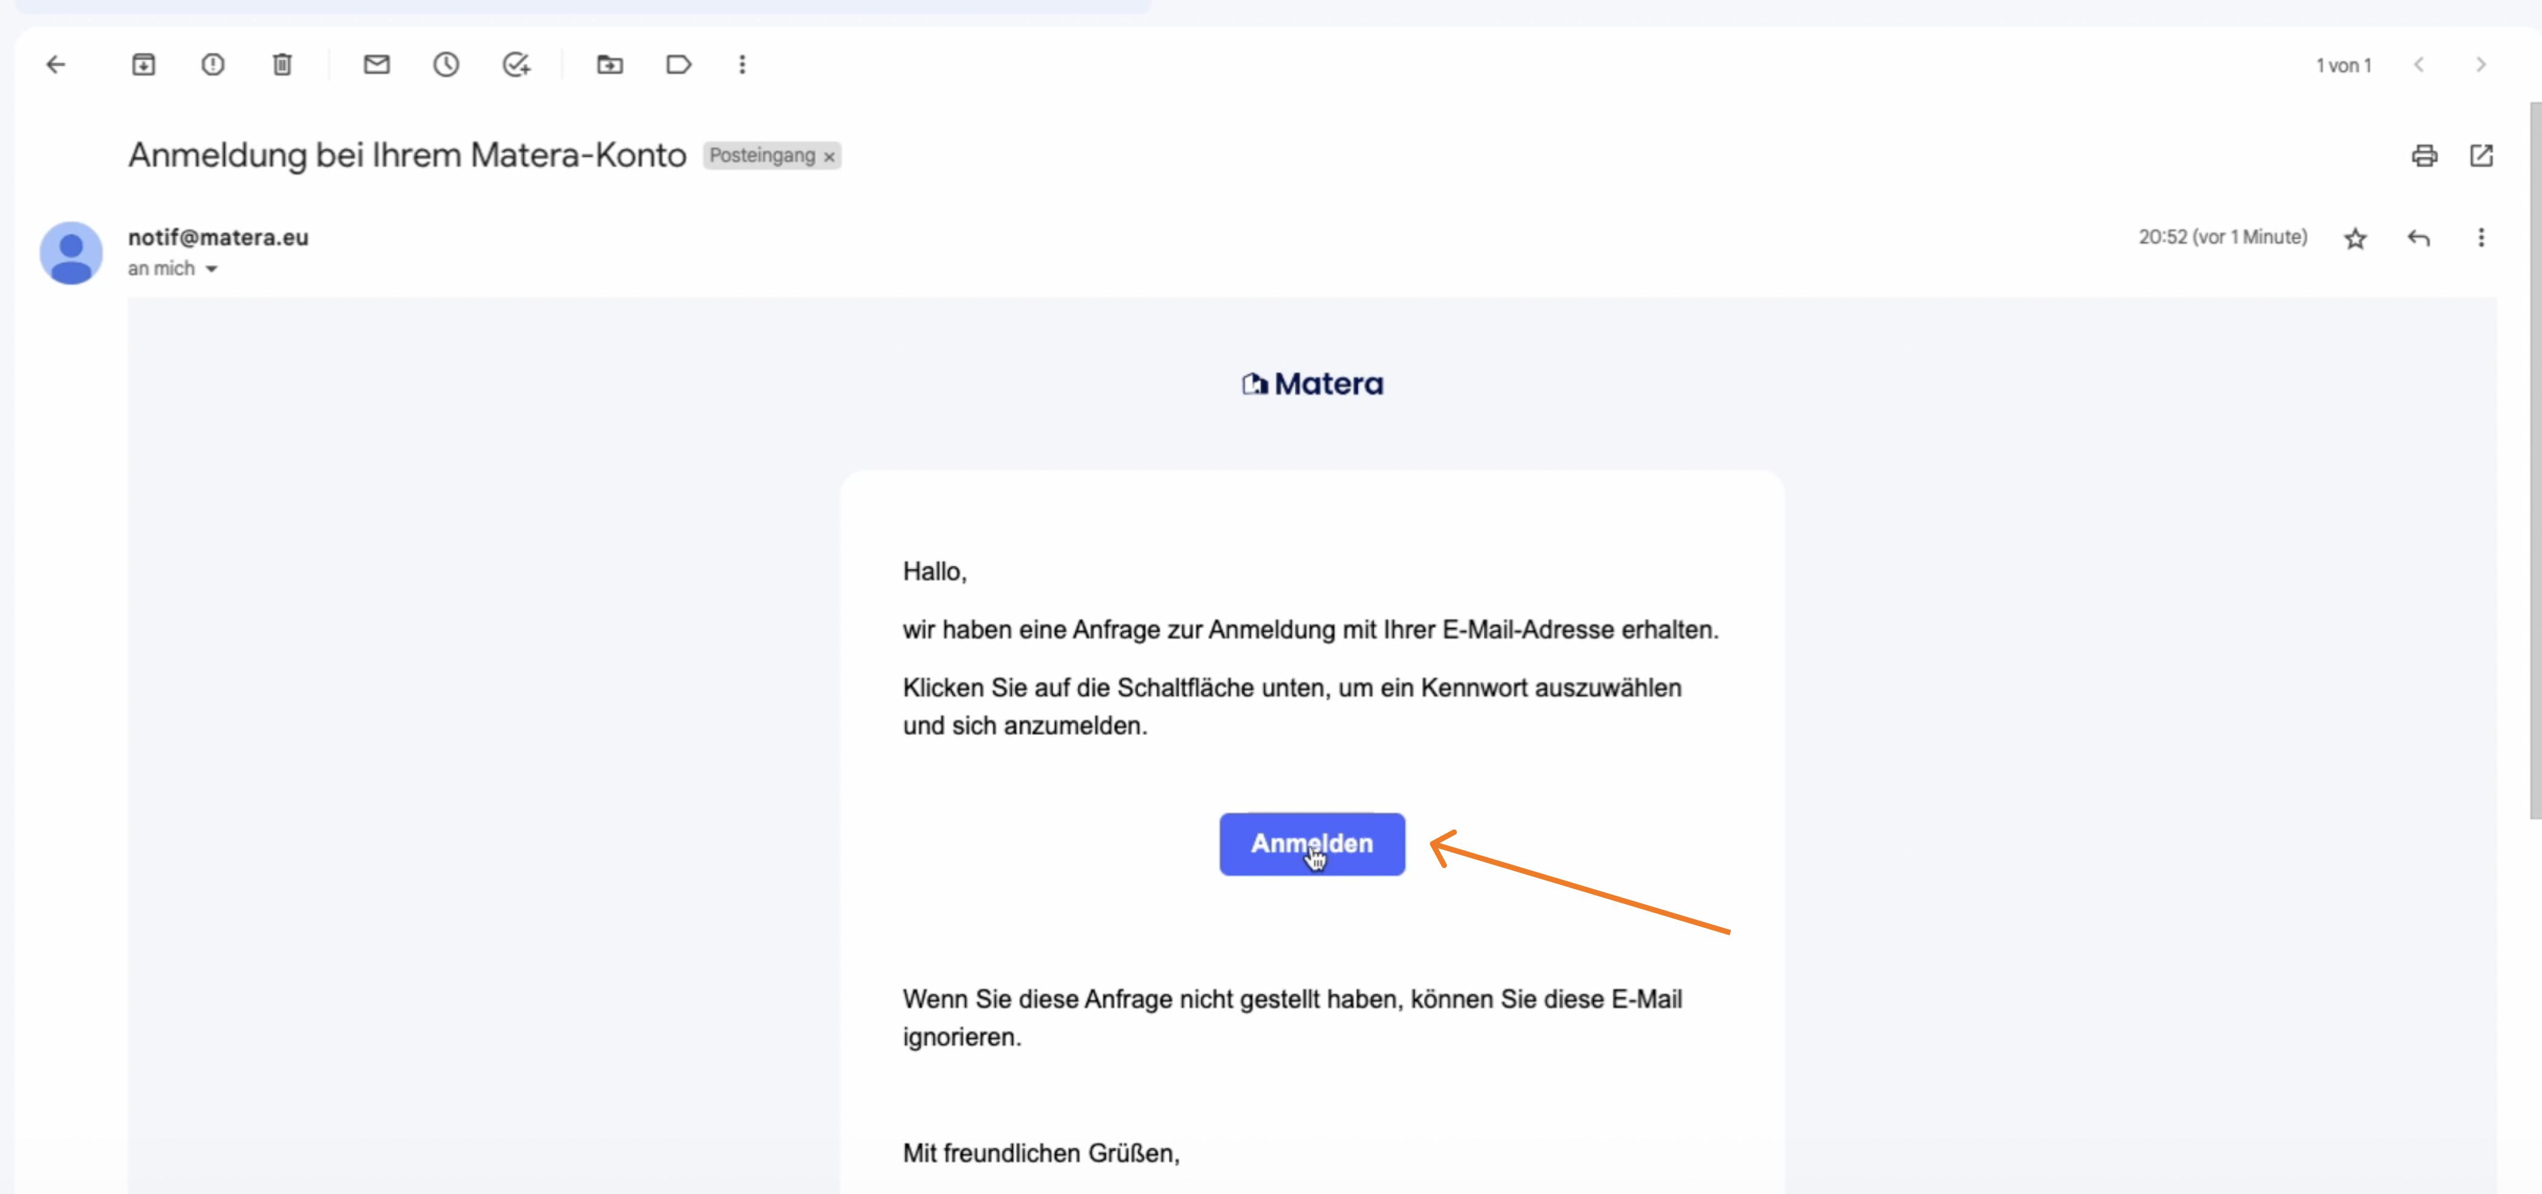The width and height of the screenshot is (2542, 1194).
Task: Open the email in a new window
Action: 2482,156
